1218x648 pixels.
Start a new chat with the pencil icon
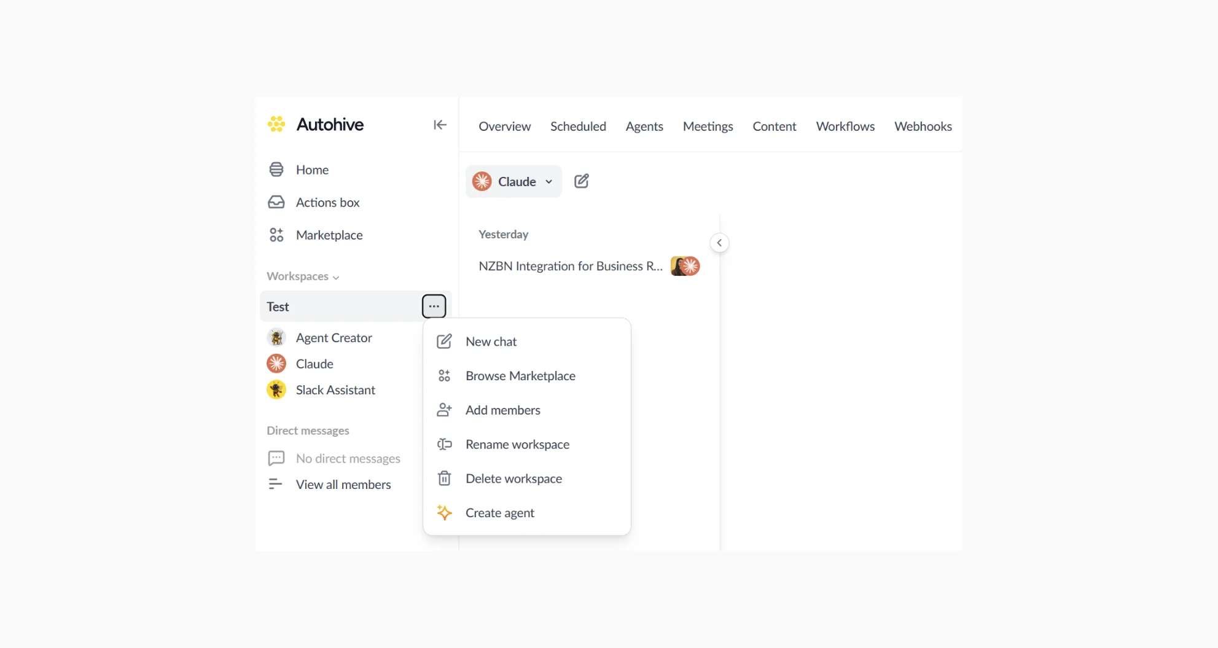coord(582,181)
